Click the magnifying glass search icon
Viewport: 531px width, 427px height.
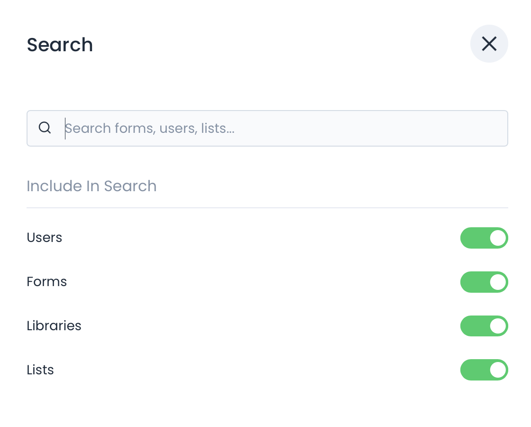[45, 128]
